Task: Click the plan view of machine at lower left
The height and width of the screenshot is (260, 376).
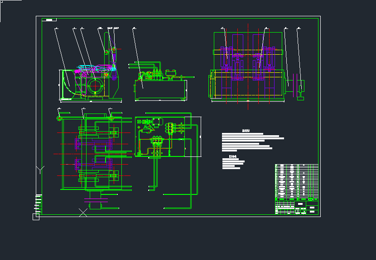Action: [x=93, y=154]
